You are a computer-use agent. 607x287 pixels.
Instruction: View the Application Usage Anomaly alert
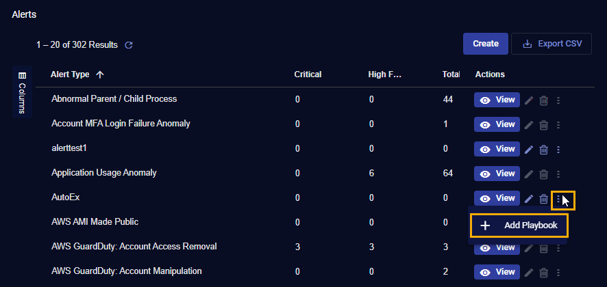(497, 174)
